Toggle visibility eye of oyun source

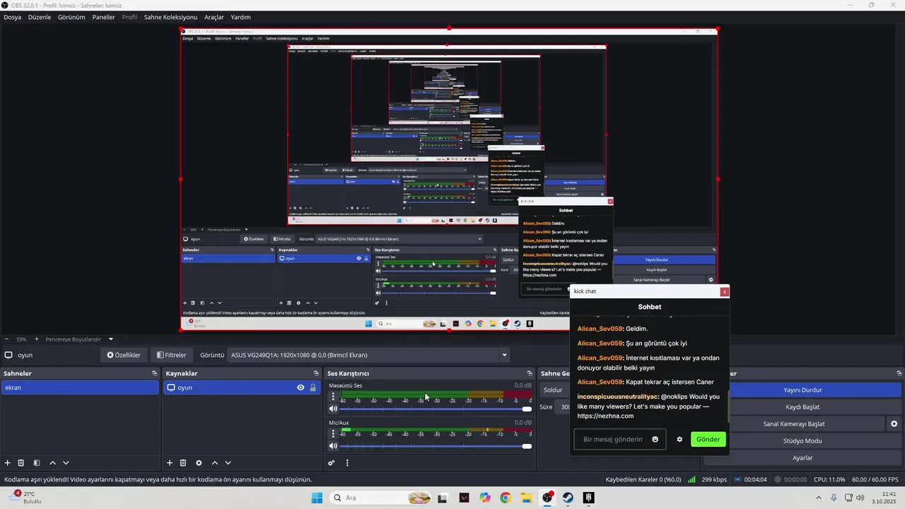(x=300, y=387)
